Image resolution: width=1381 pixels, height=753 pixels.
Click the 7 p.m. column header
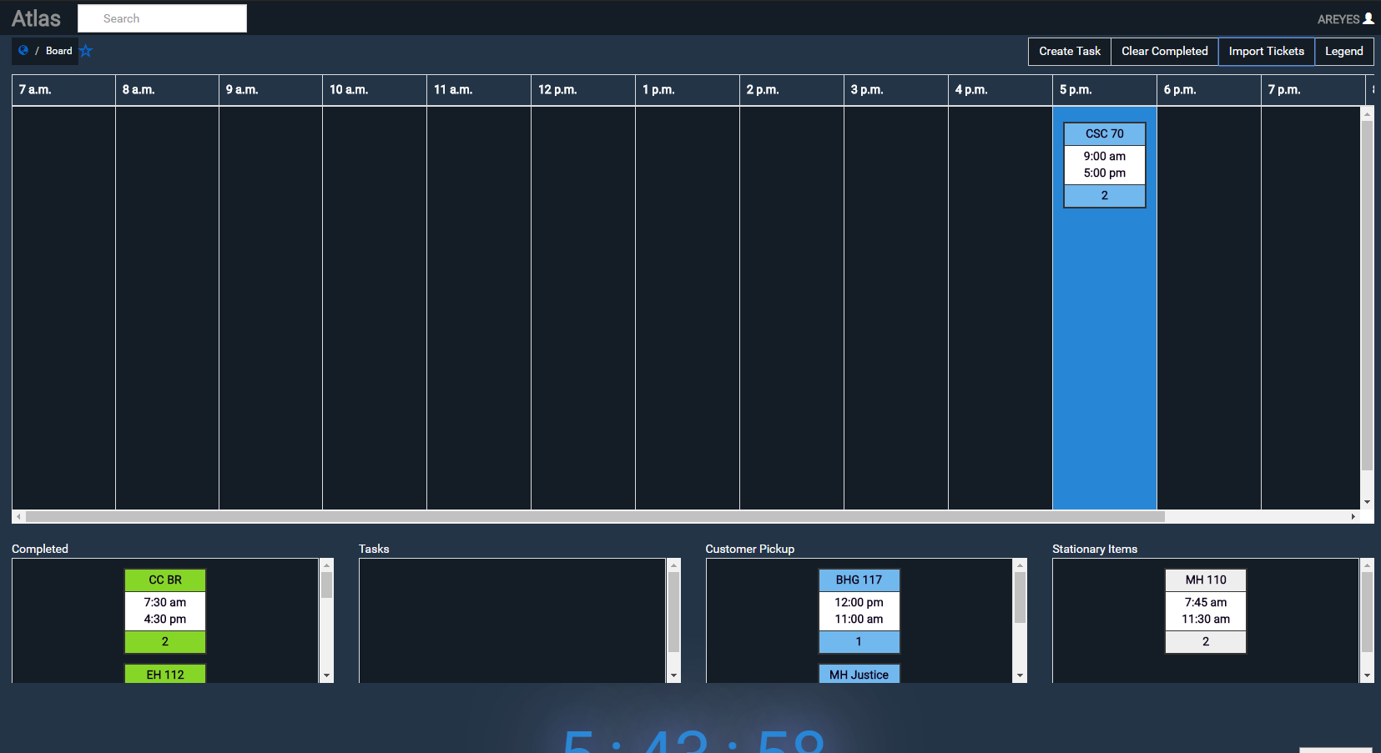1313,90
